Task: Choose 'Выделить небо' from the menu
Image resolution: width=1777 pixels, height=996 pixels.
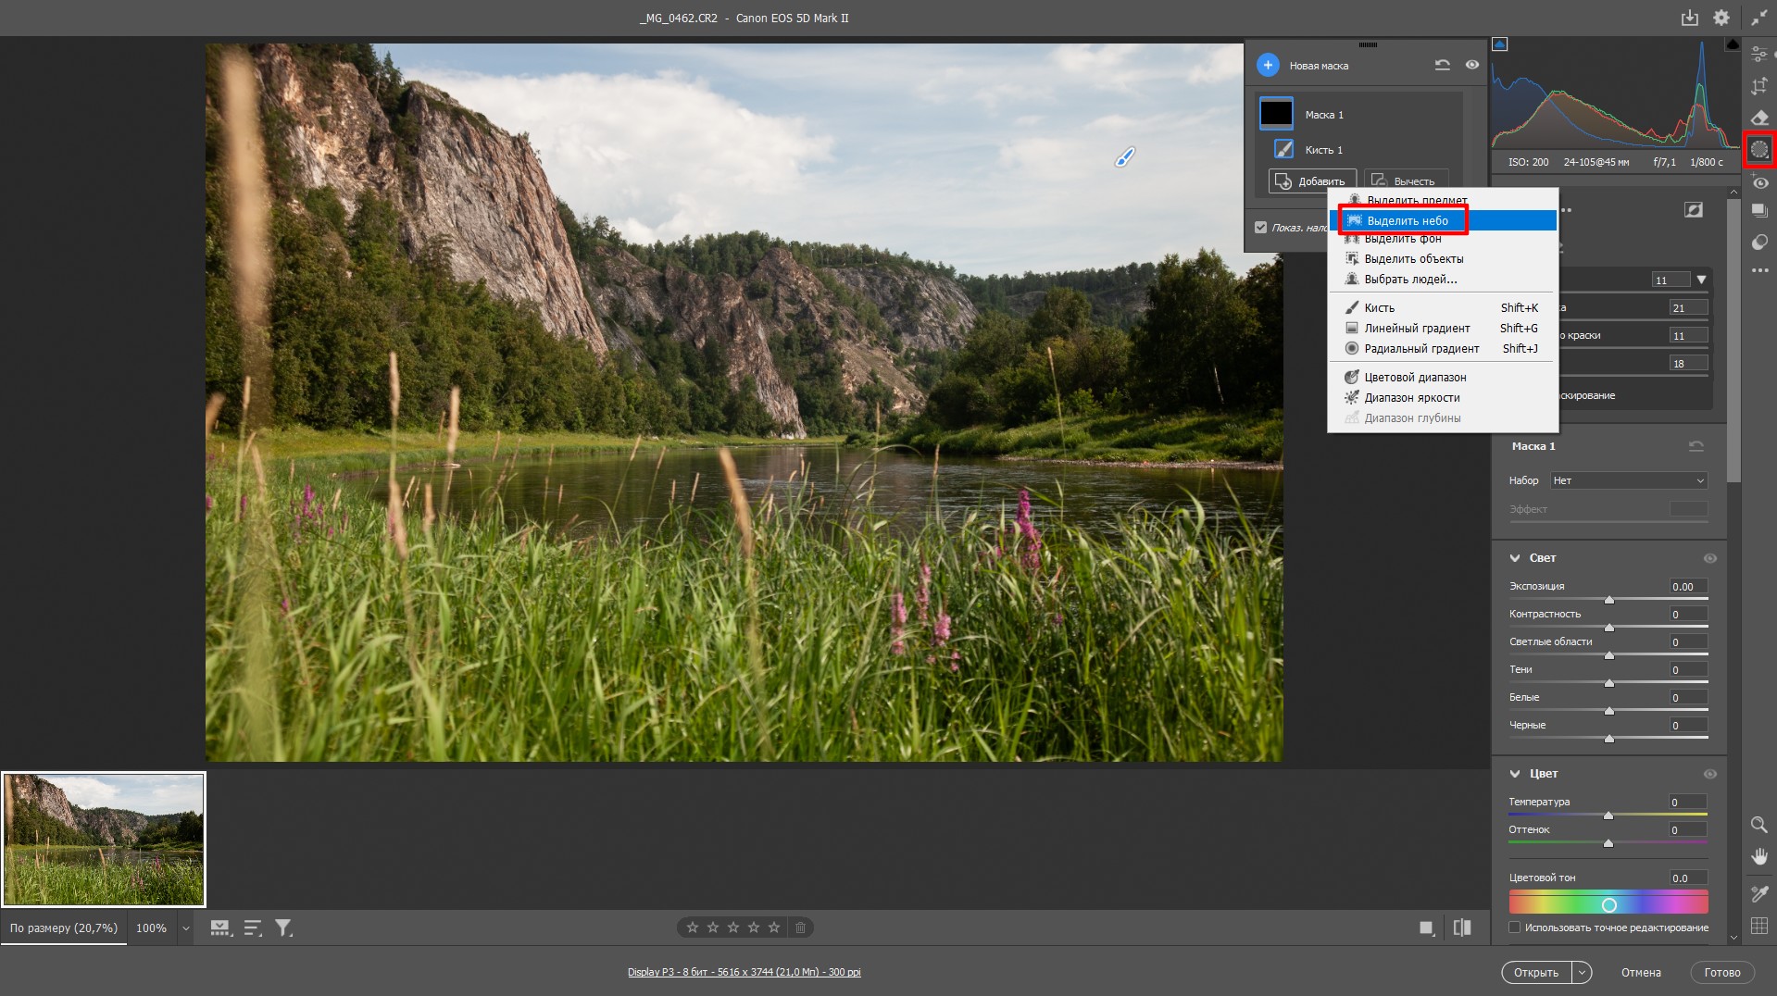Action: click(x=1407, y=220)
